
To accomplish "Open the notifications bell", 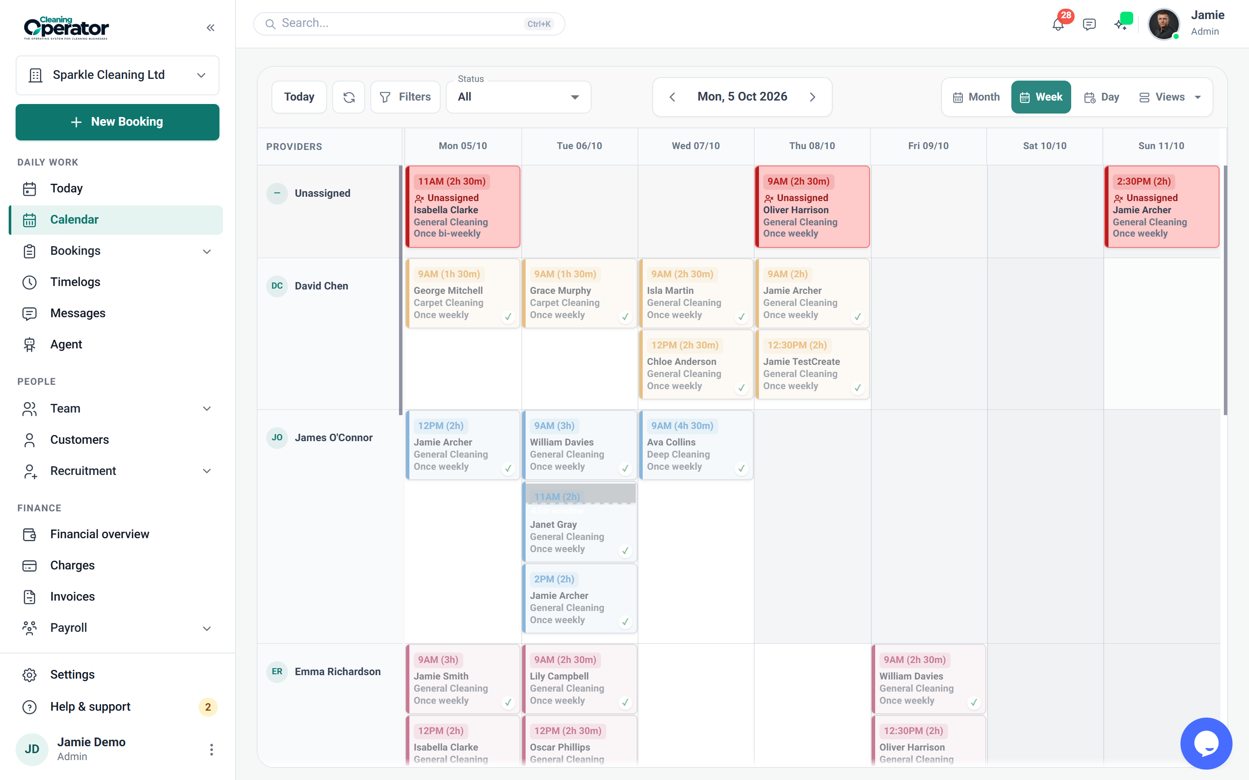I will tap(1057, 24).
